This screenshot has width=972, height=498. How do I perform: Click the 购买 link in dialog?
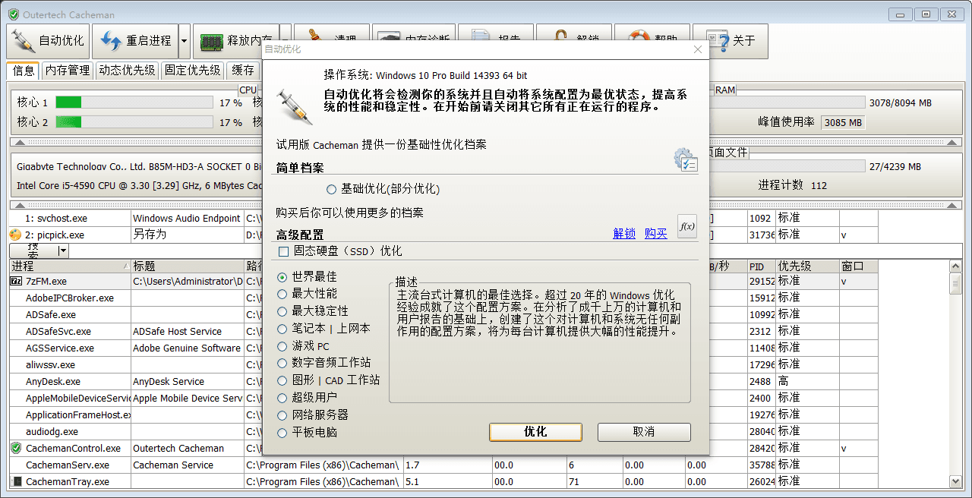tap(656, 234)
